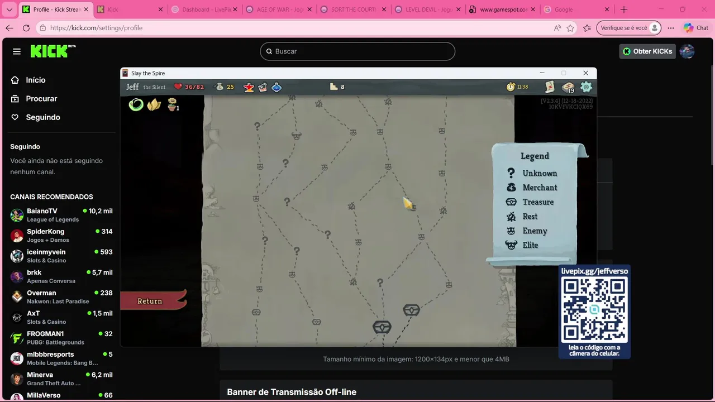This screenshot has height=402, width=715.
Task: Open FROGMAN1 recommended channel
Action: 61,338
